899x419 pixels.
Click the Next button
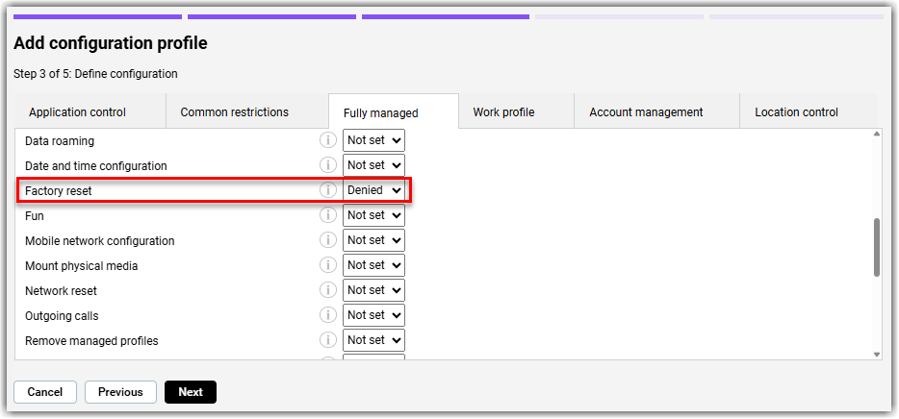tap(191, 392)
